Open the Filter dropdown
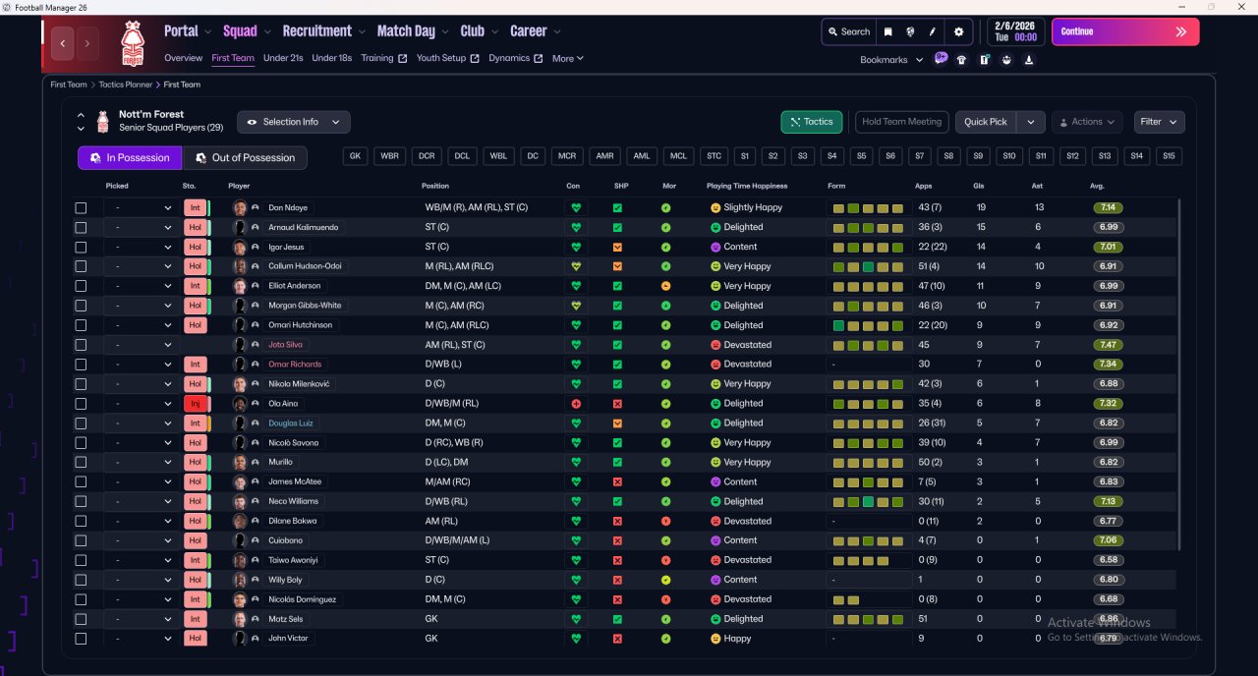The image size is (1258, 676). click(x=1159, y=122)
